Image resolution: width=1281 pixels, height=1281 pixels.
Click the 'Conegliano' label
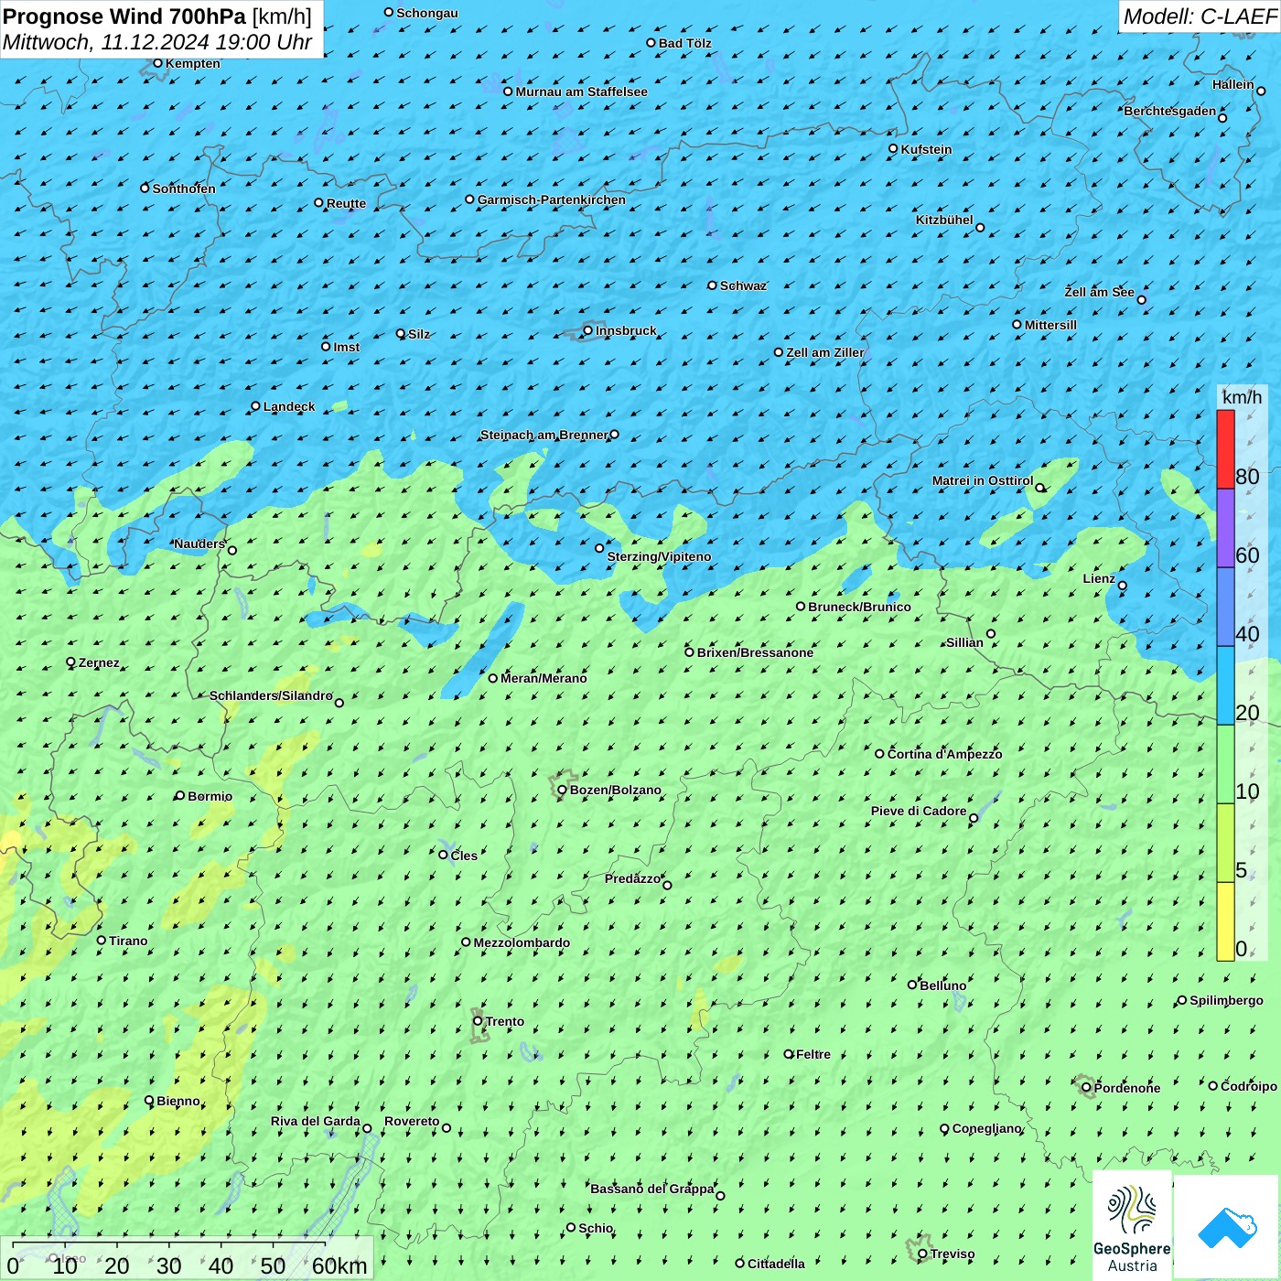click(x=986, y=1128)
